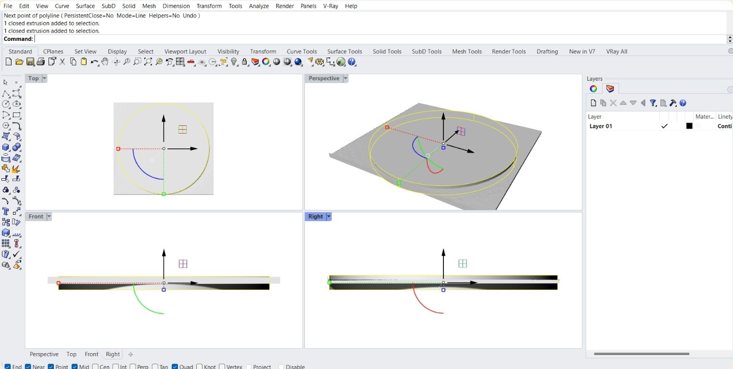Image resolution: width=733 pixels, height=369 pixels.
Task: Open the four-viewport layout icon
Action: pos(180,62)
